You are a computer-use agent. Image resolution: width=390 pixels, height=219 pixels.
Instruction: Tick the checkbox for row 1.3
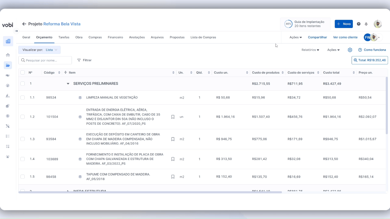tap(23, 139)
